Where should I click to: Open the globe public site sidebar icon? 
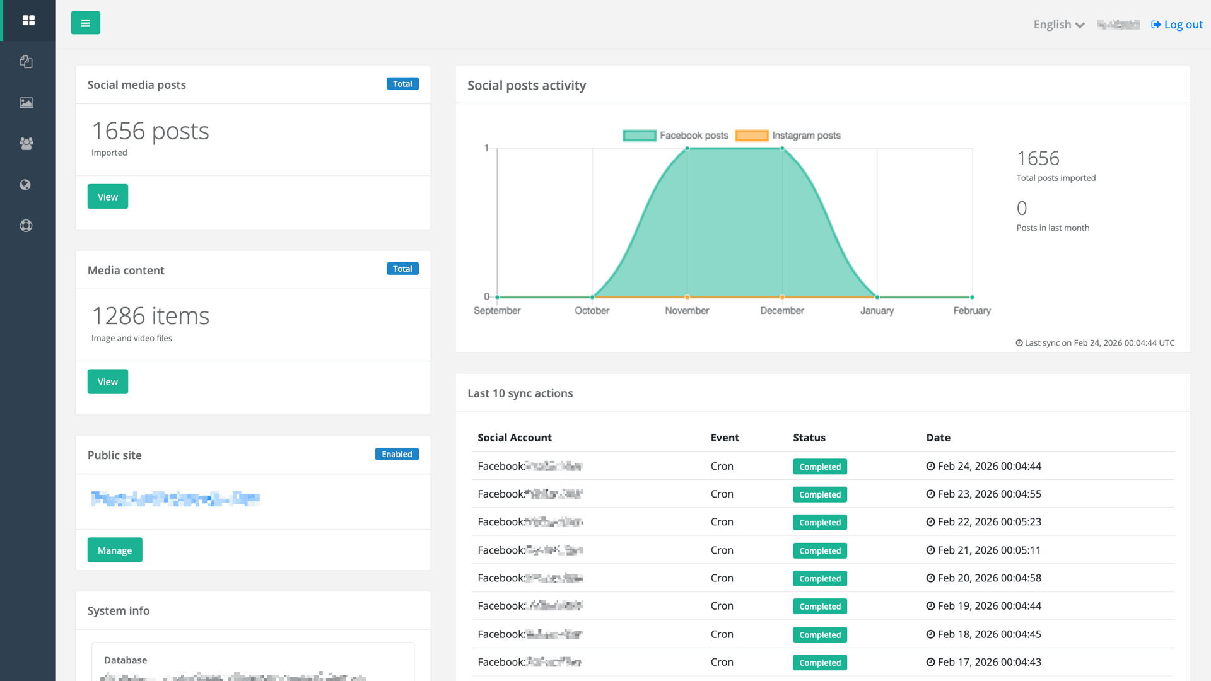[25, 185]
